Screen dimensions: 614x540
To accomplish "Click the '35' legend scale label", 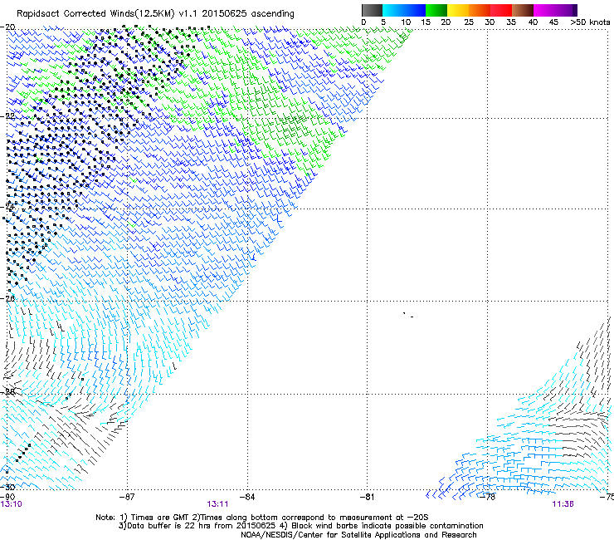I will [511, 22].
